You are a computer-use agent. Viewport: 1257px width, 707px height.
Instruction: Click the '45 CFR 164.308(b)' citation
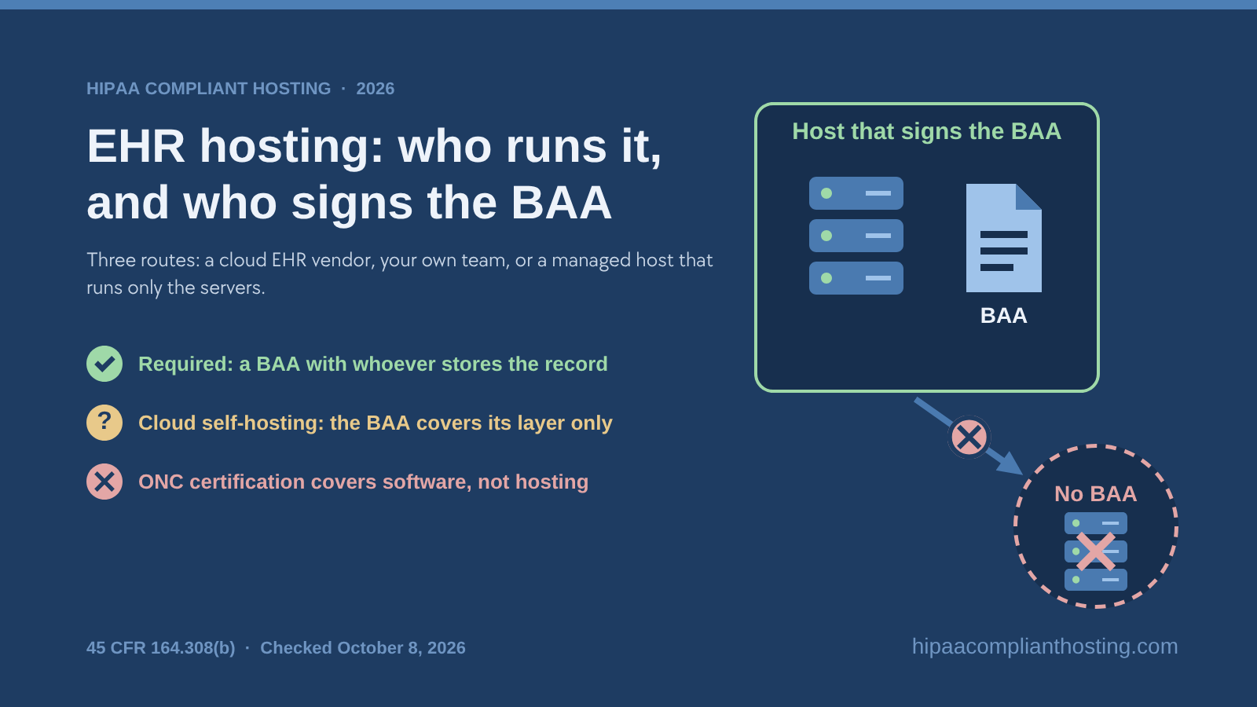161,648
